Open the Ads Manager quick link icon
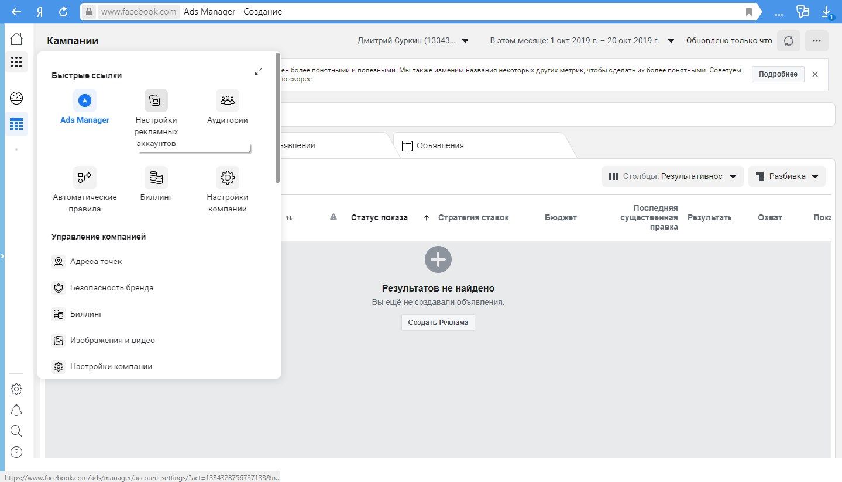 (x=85, y=100)
